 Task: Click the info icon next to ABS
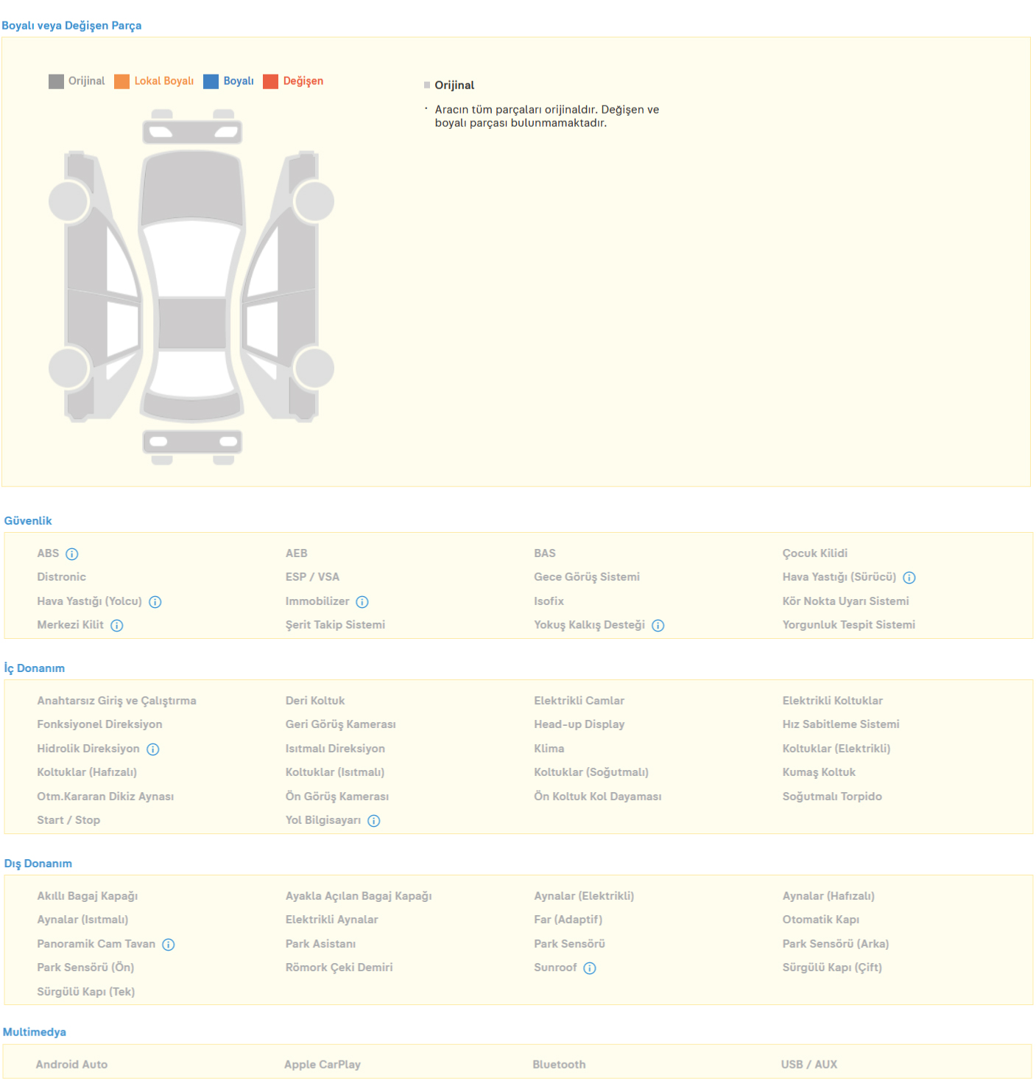71,554
